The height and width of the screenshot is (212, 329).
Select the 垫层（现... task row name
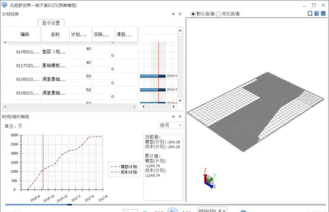[54, 52]
